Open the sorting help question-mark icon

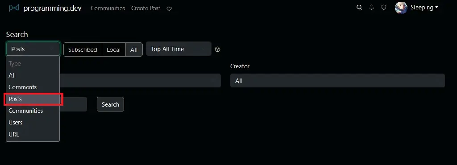pos(217,49)
